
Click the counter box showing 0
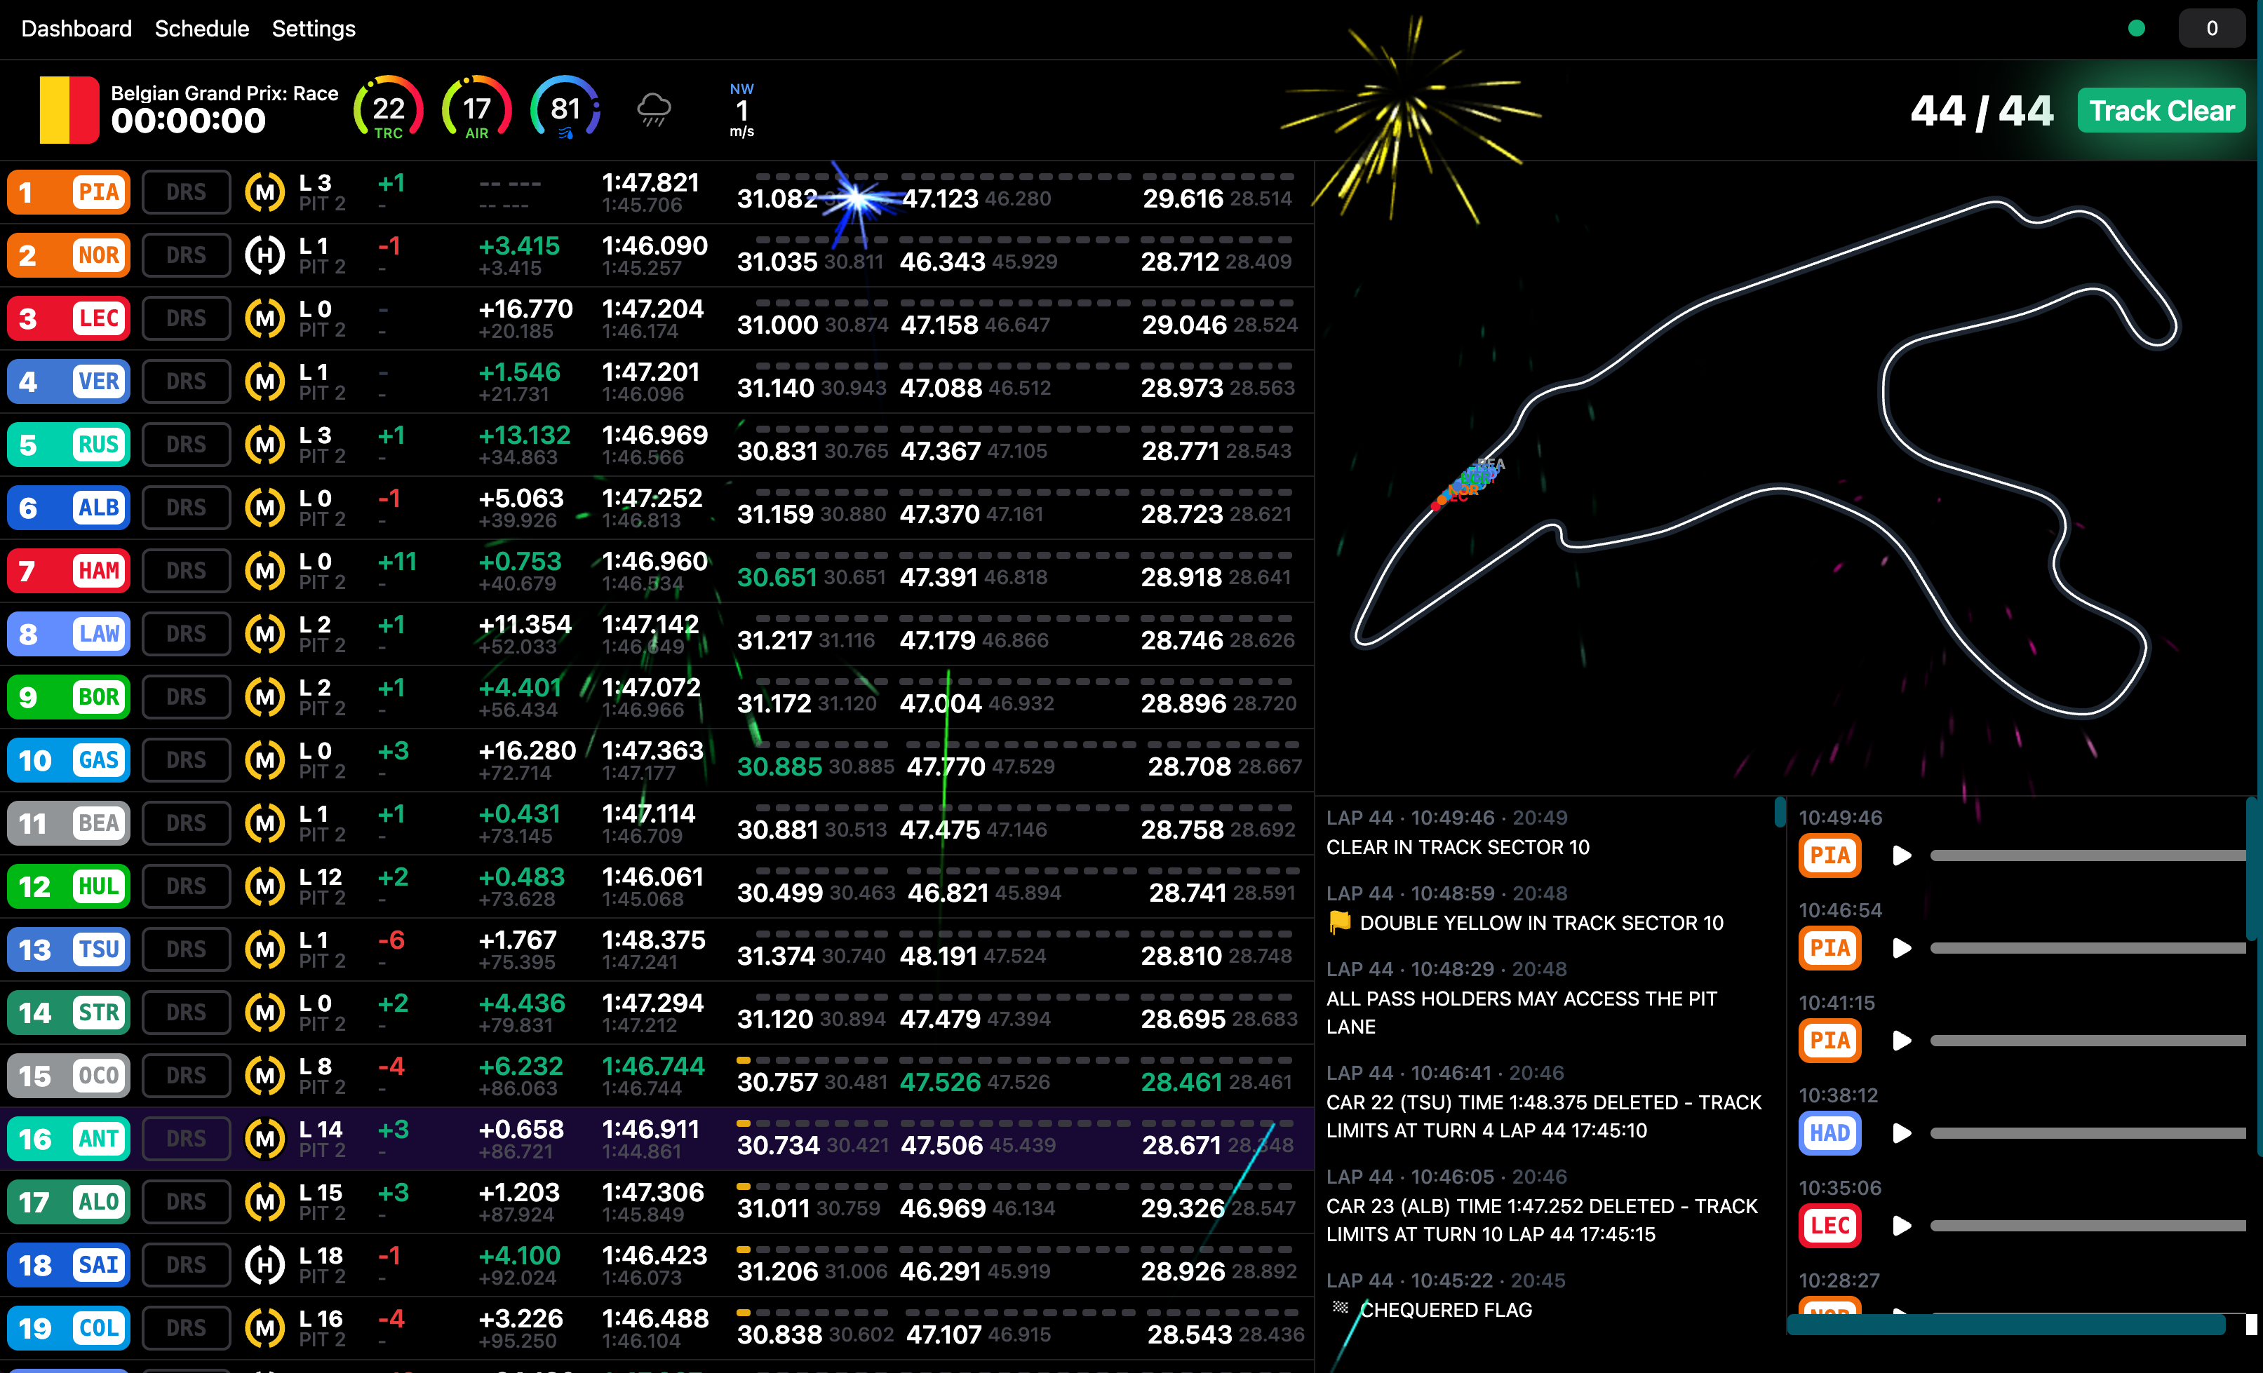tap(2212, 29)
